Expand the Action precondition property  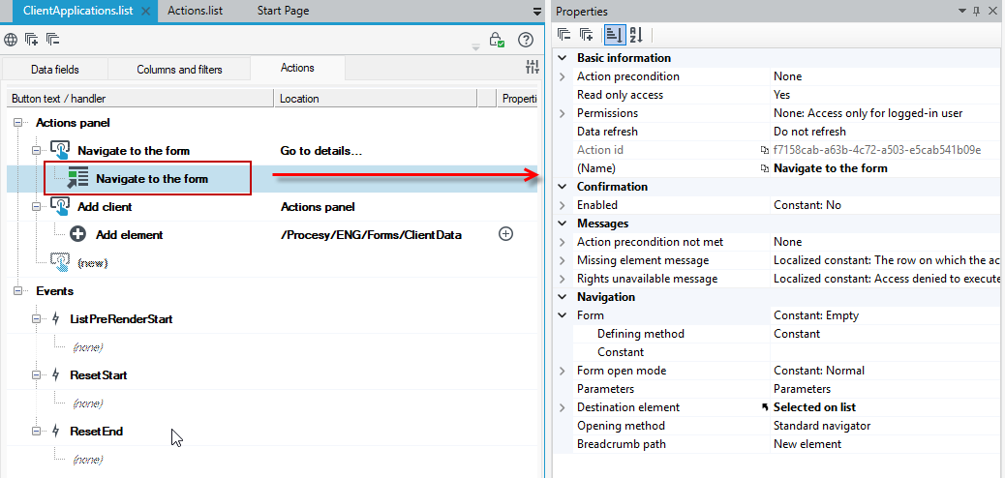pos(563,76)
